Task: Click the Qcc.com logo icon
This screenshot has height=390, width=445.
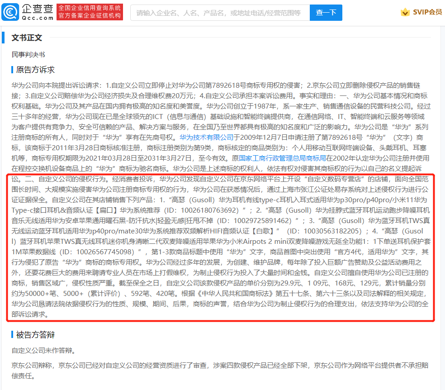Action: click(10, 12)
